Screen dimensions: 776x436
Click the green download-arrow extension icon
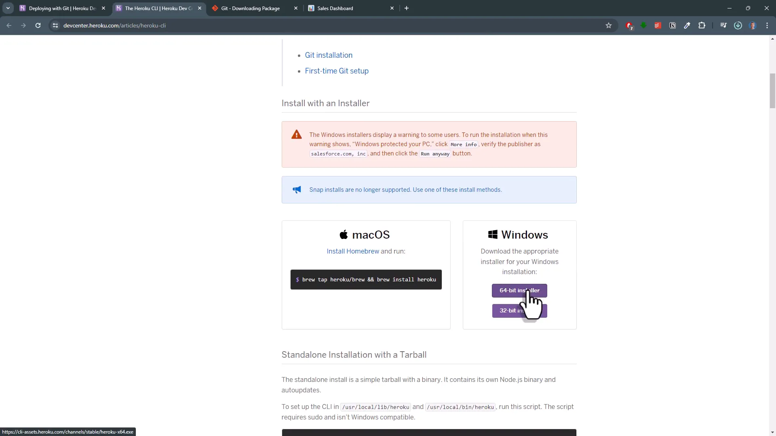[x=643, y=25]
